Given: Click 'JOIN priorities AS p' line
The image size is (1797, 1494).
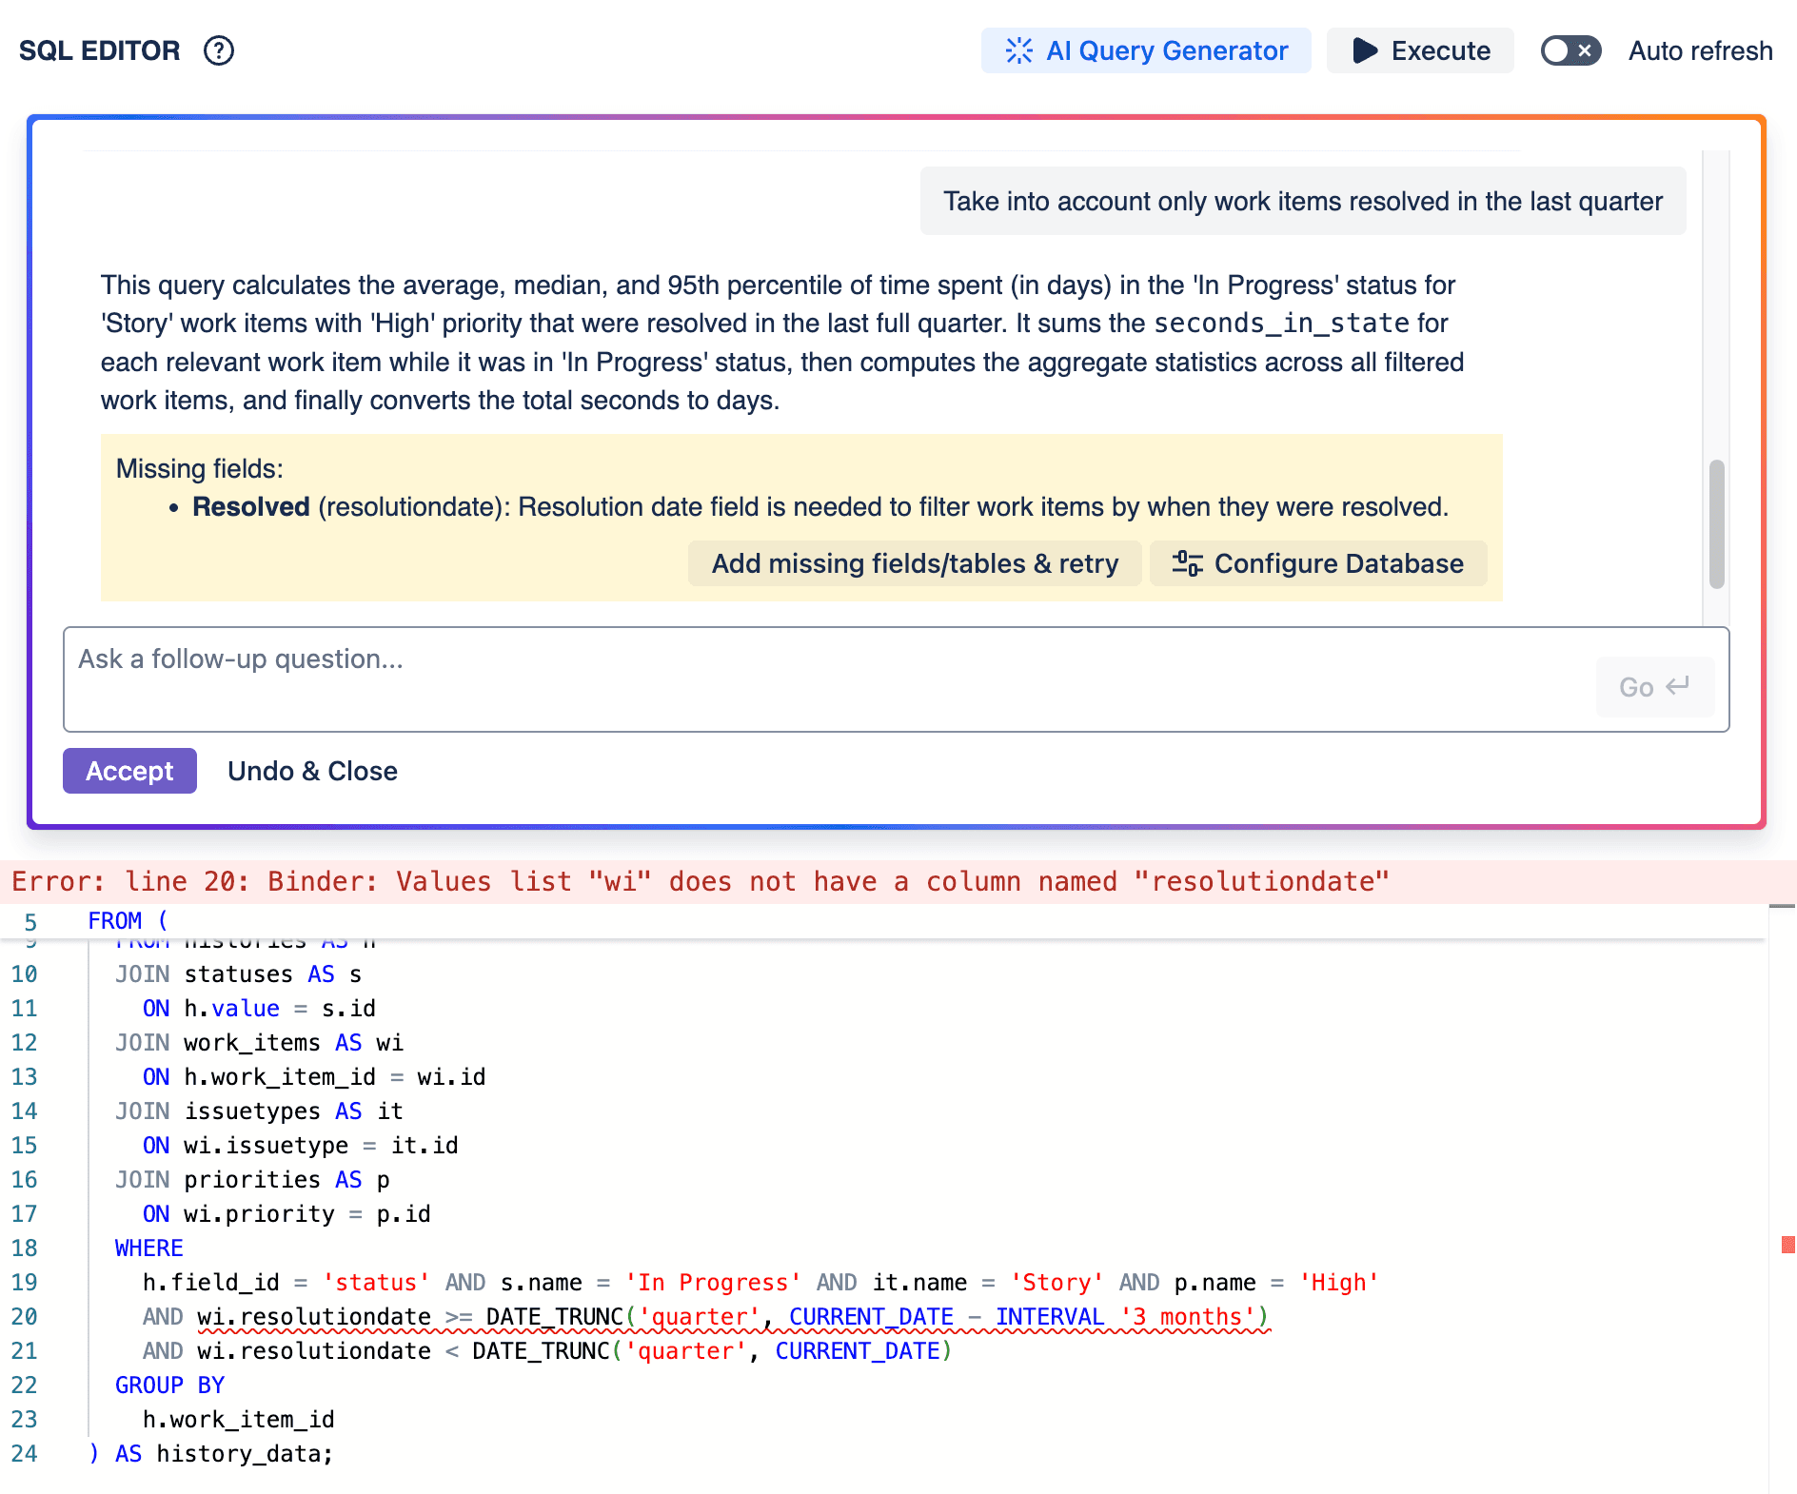Looking at the screenshot, I should (252, 1180).
